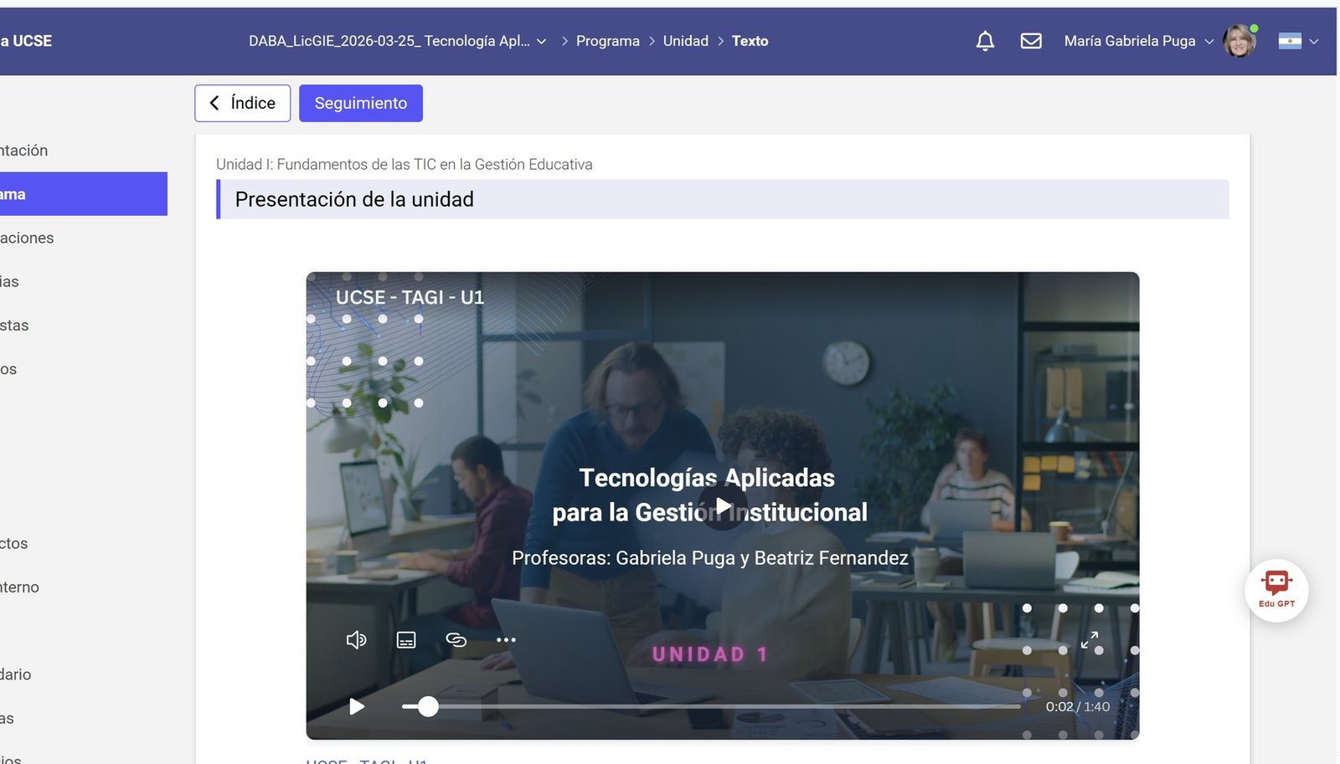Click the Texto breadcrumb
Image resolution: width=1340 pixels, height=764 pixels.
tap(750, 41)
